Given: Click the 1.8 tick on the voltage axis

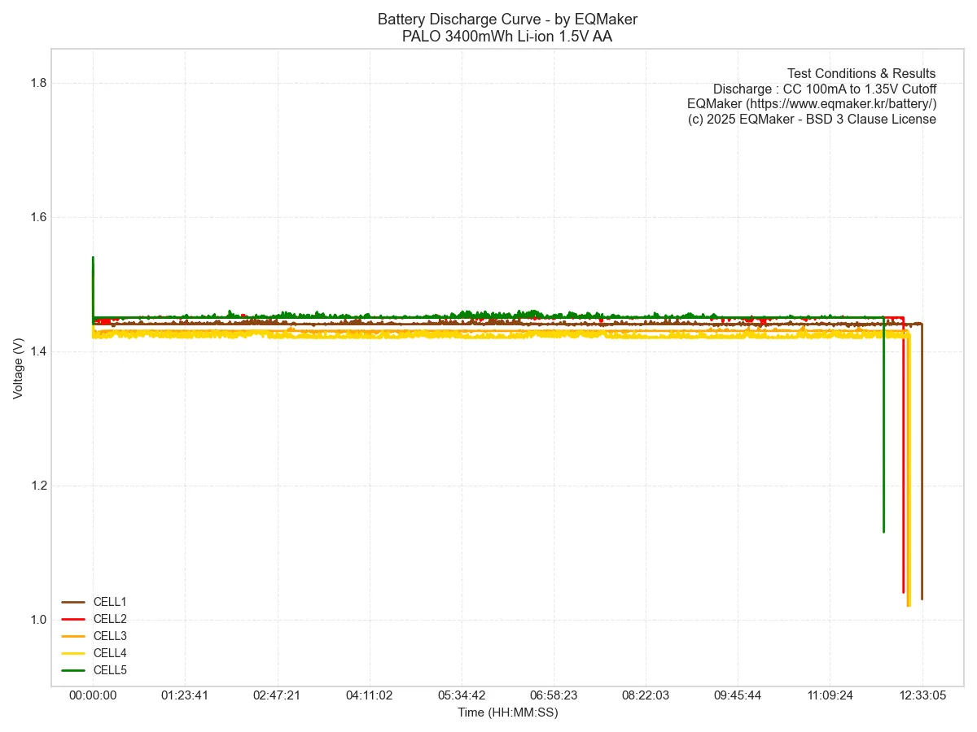Looking at the screenshot, I should click(37, 83).
